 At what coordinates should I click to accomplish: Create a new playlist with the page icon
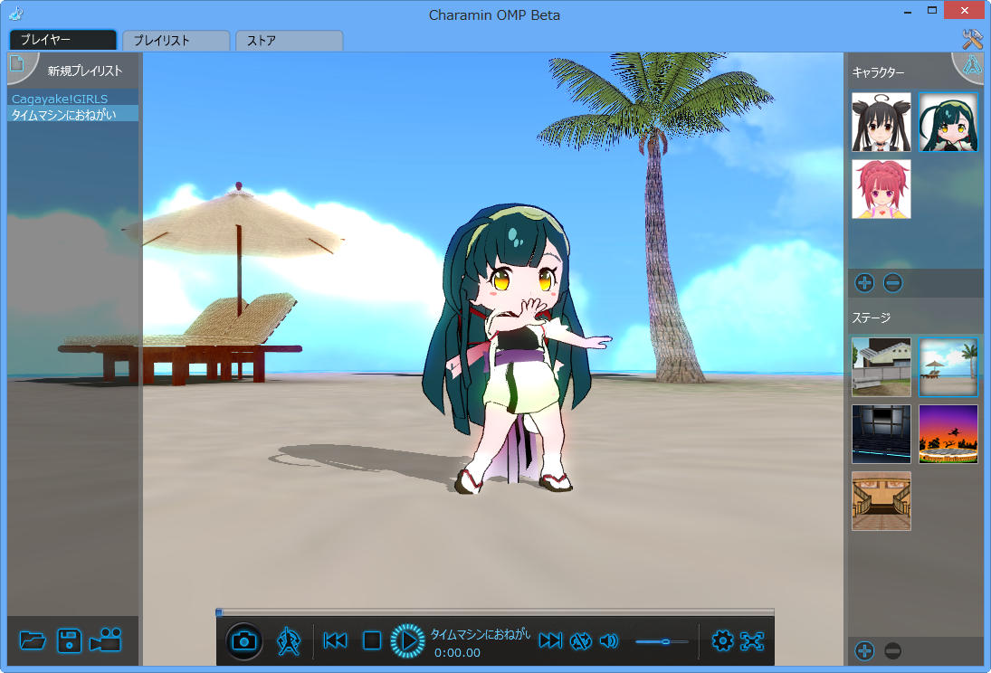coord(18,63)
